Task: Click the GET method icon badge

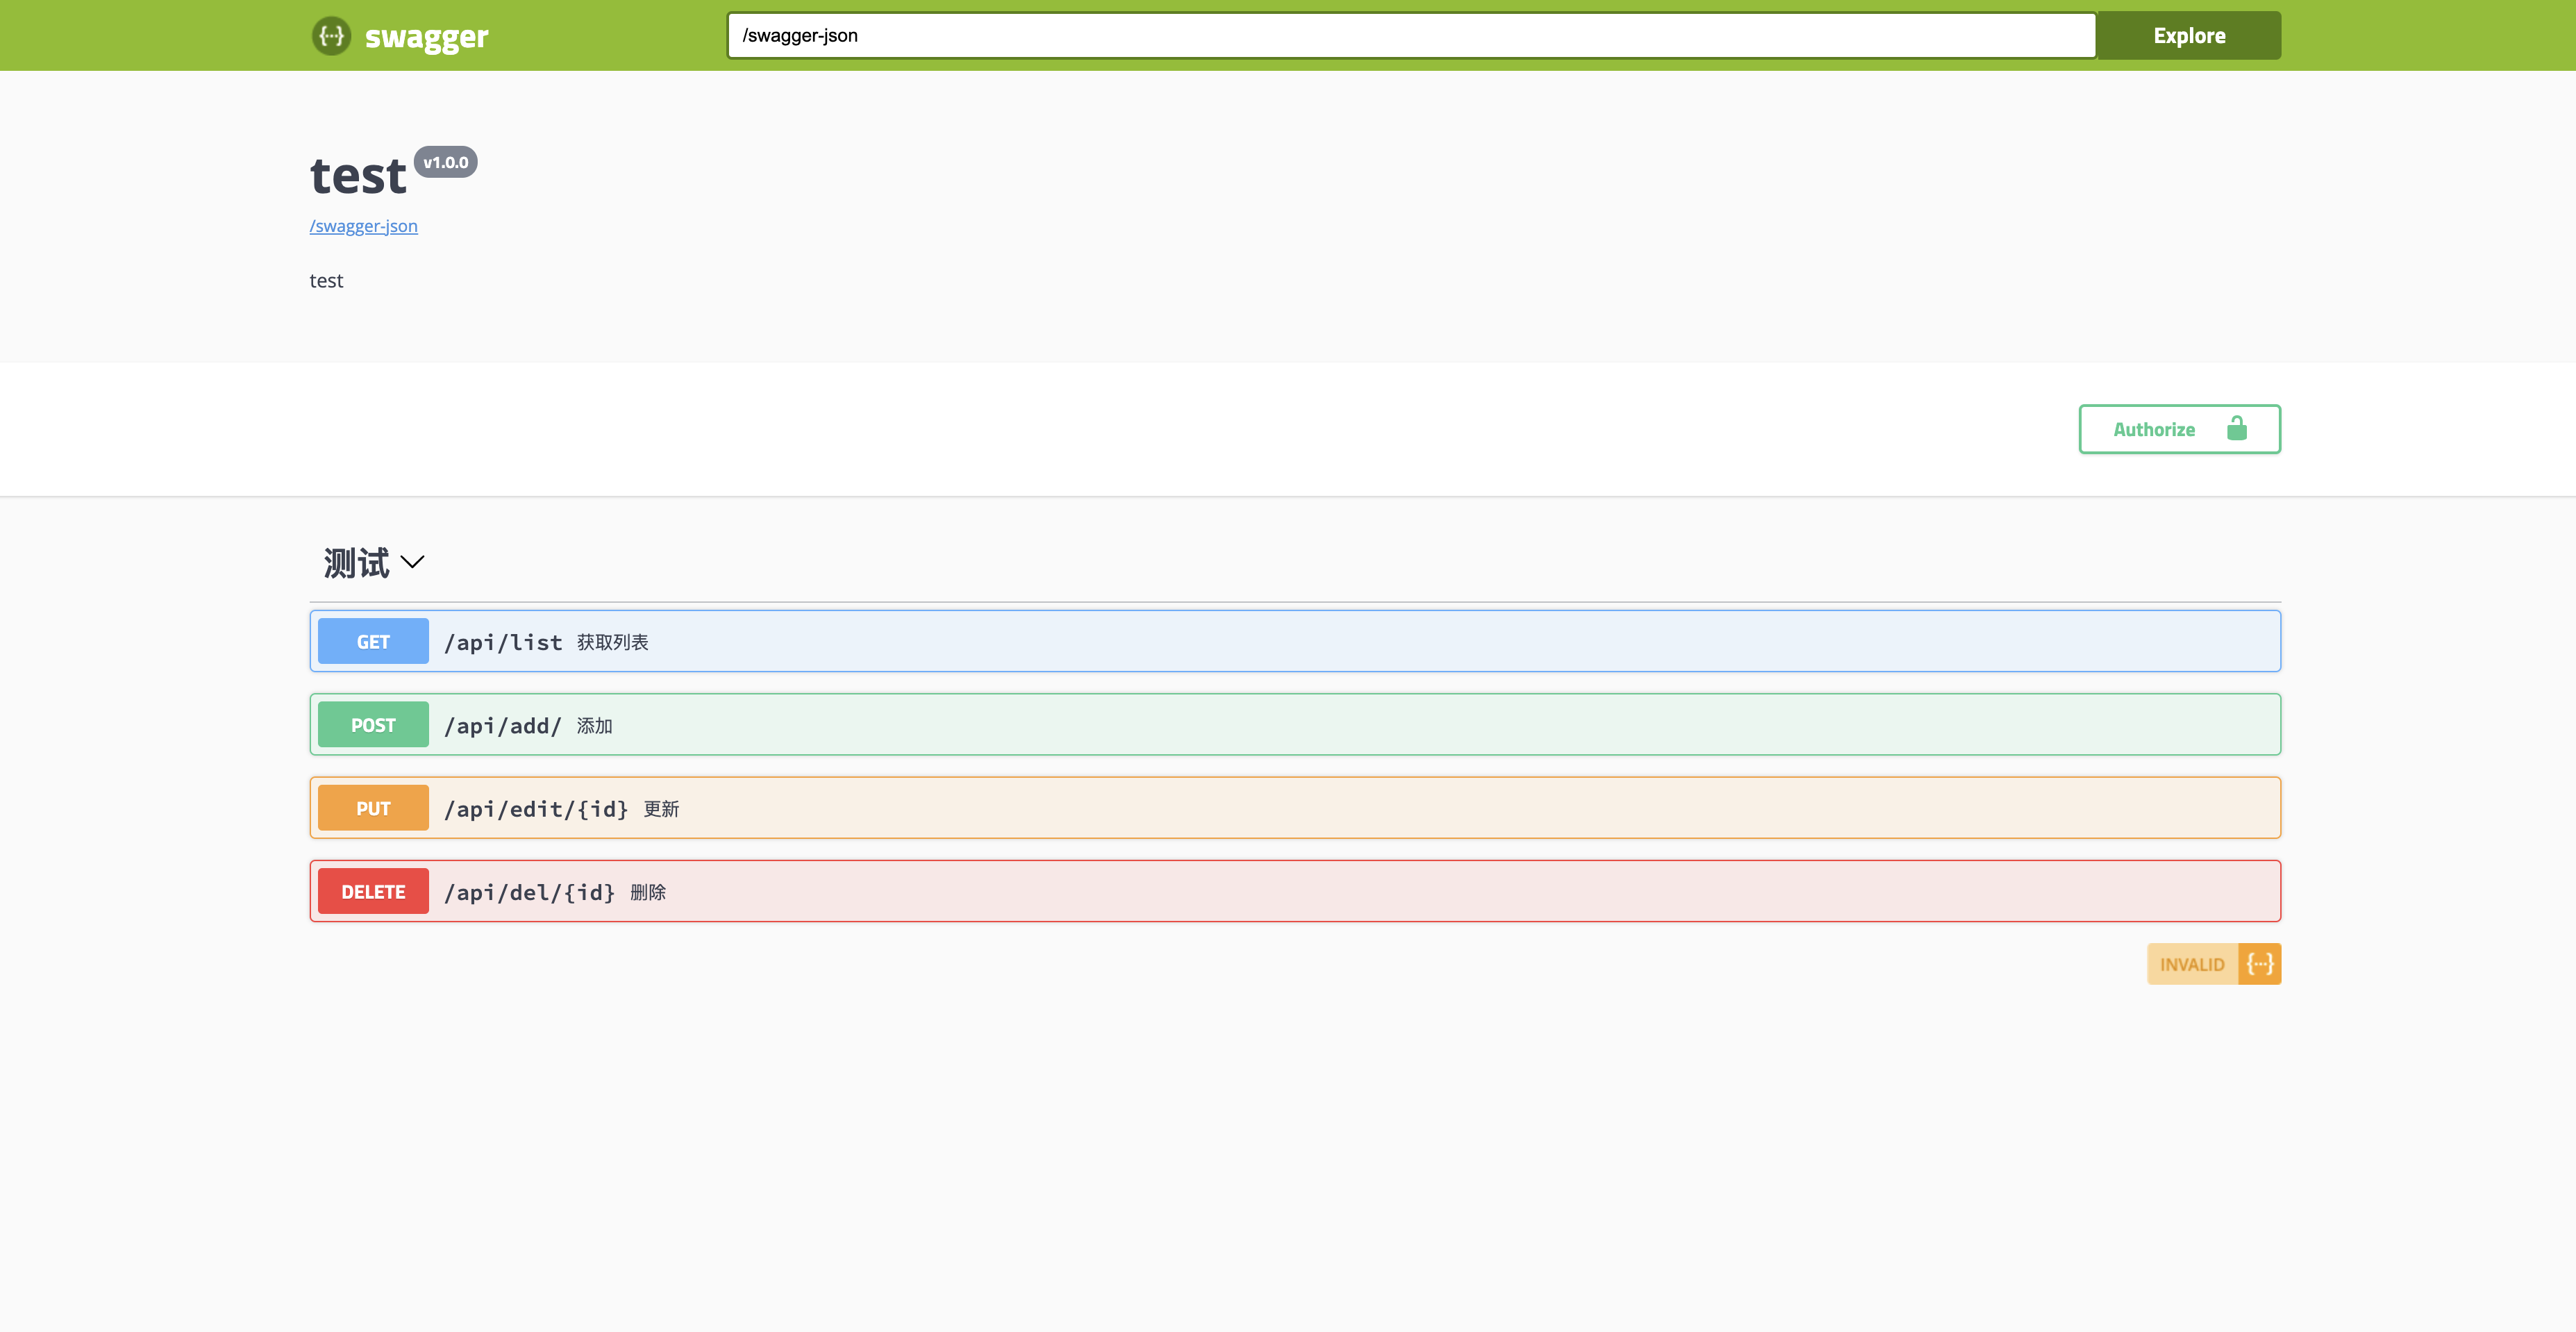Action: click(374, 642)
